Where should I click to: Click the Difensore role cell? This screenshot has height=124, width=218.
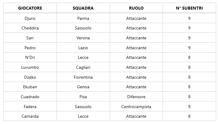click(x=136, y=97)
